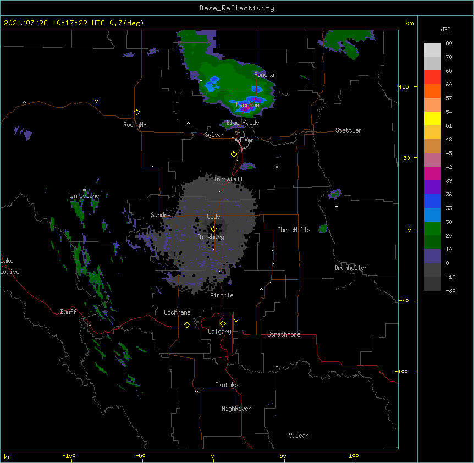
Task: Click the Innisfail town label
Action: point(228,179)
